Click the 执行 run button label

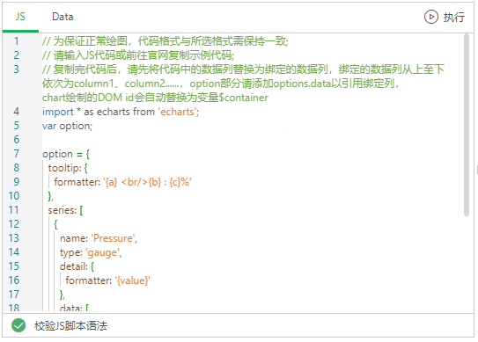[x=454, y=17]
